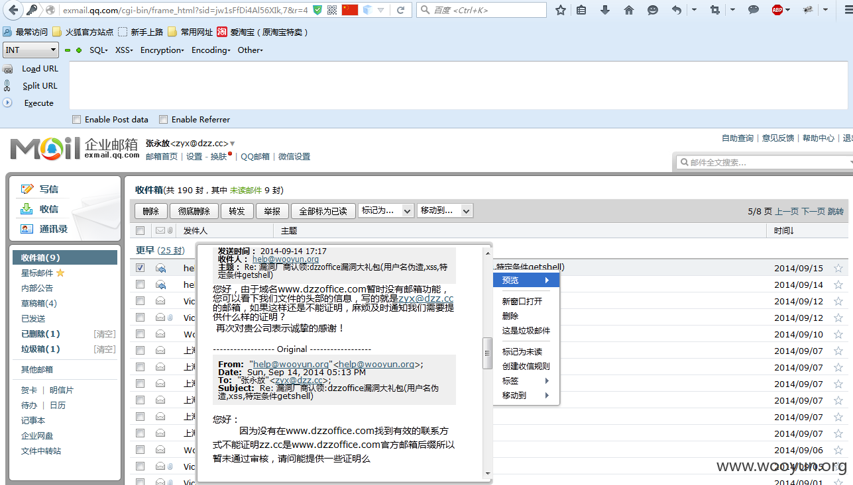This screenshot has height=485, width=853.
Task: Click the preview pane scrollbar thumb
Action: tap(487, 353)
